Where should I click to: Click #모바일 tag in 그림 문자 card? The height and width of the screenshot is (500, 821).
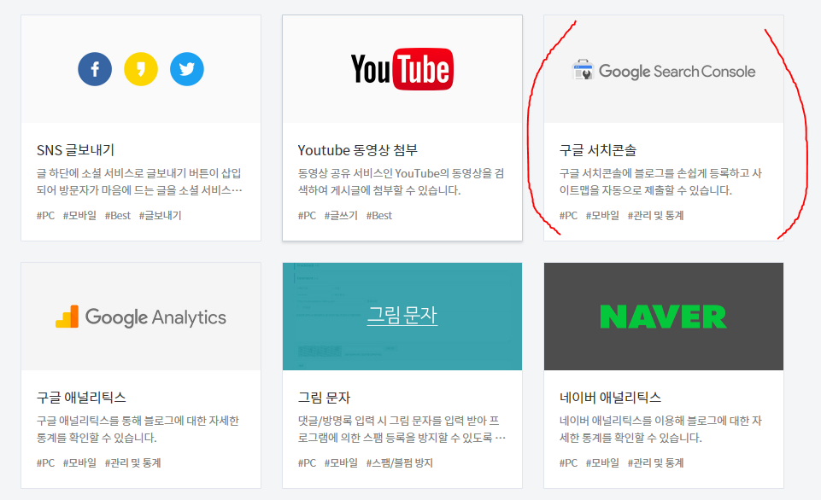(x=341, y=462)
